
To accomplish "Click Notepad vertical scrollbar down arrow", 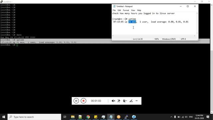I will click(x=197, y=33).
